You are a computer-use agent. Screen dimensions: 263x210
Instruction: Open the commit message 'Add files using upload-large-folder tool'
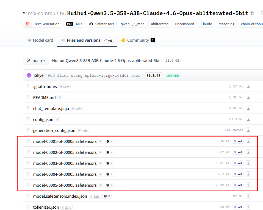click(94, 76)
